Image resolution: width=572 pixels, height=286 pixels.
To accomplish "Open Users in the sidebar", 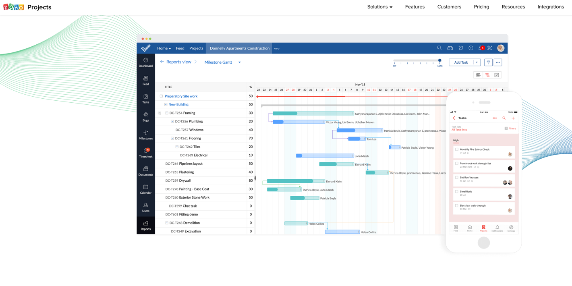I will coord(146,207).
